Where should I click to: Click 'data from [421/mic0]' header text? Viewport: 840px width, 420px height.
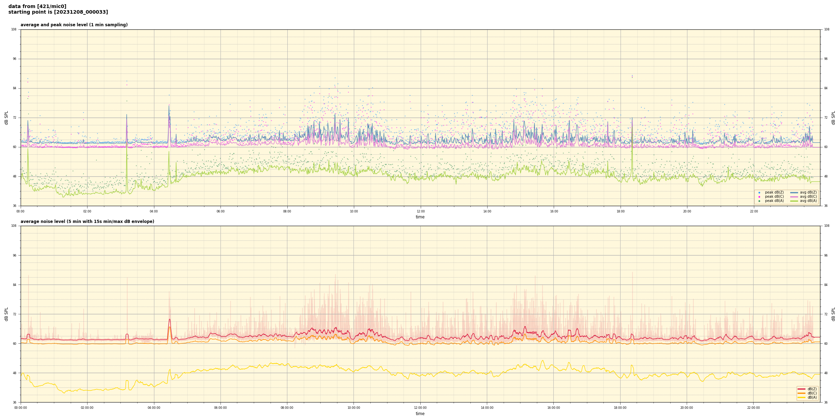click(37, 6)
